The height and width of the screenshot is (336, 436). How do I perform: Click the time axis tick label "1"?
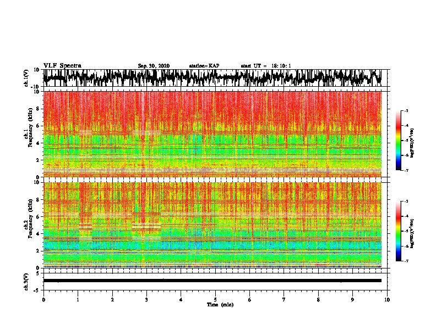click(x=78, y=300)
